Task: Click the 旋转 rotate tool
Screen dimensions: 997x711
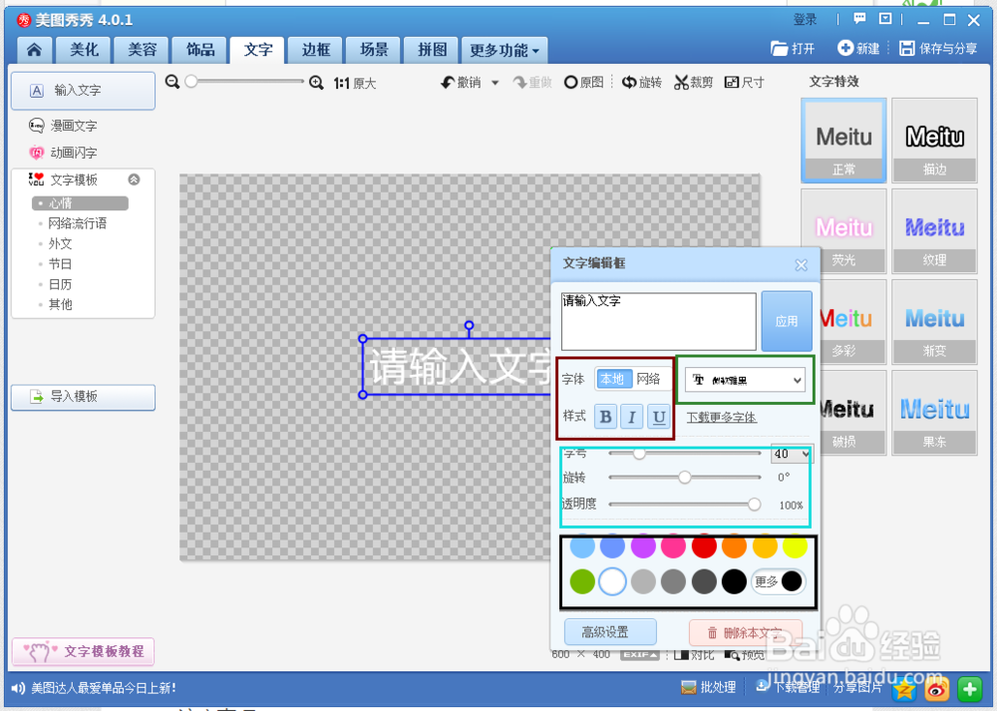Action: 641,82
